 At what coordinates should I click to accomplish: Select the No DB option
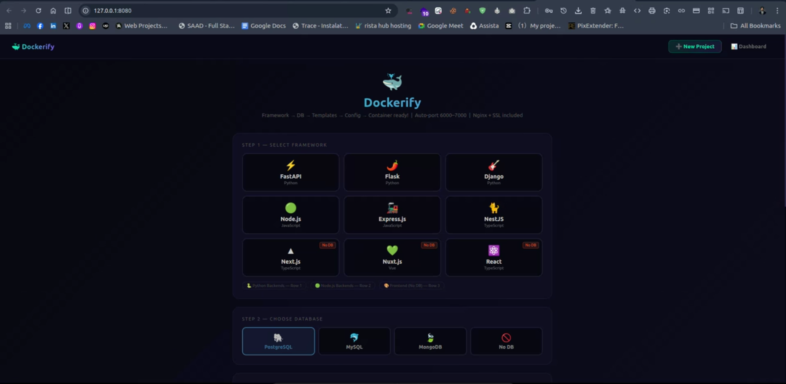[x=506, y=341]
